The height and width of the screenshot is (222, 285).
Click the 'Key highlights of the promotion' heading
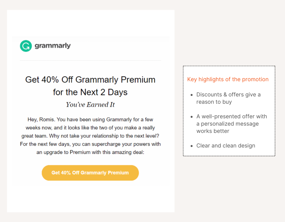[x=228, y=79]
